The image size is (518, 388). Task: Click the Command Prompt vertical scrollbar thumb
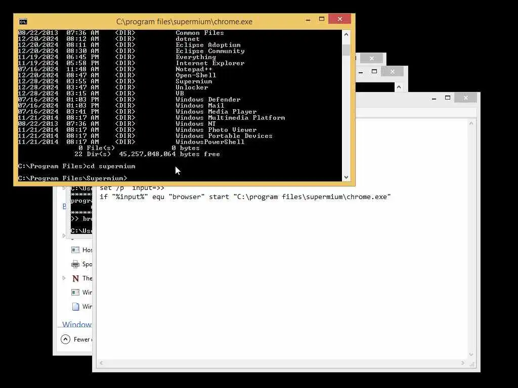click(346, 50)
